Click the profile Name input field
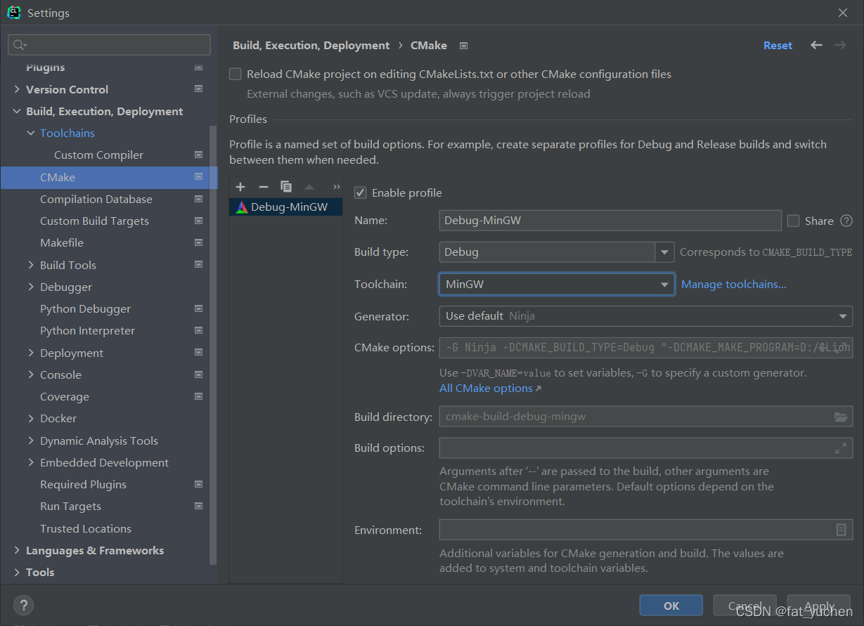The height and width of the screenshot is (626, 864). coord(610,221)
